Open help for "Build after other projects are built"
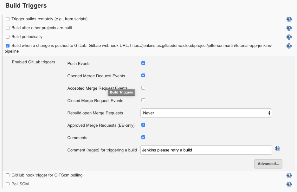Viewport: 297px width, 192px height. coord(289,28)
